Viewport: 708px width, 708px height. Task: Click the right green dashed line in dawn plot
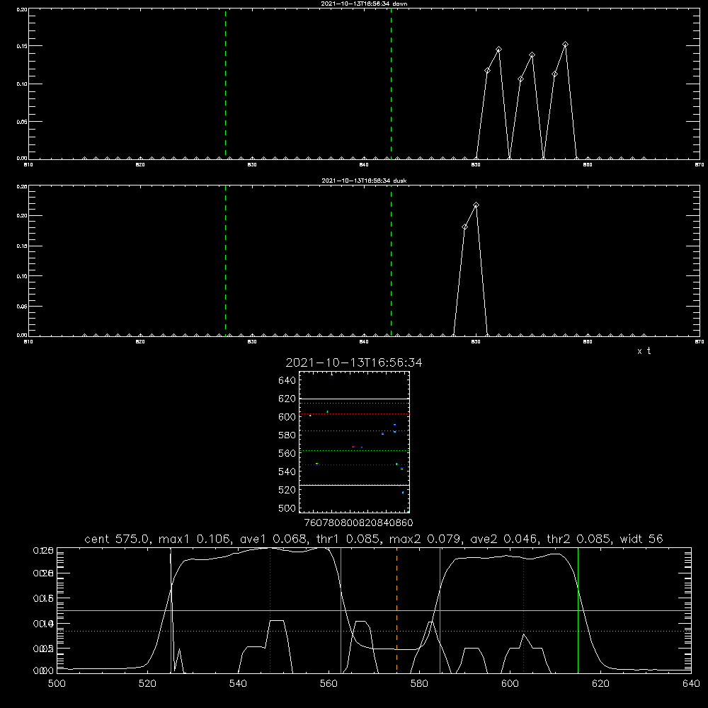click(391, 84)
